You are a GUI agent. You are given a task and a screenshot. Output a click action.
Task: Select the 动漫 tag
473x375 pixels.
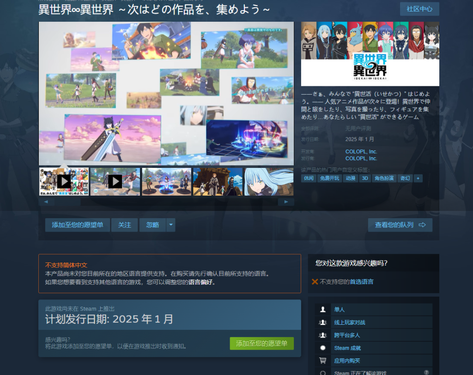coord(350,179)
